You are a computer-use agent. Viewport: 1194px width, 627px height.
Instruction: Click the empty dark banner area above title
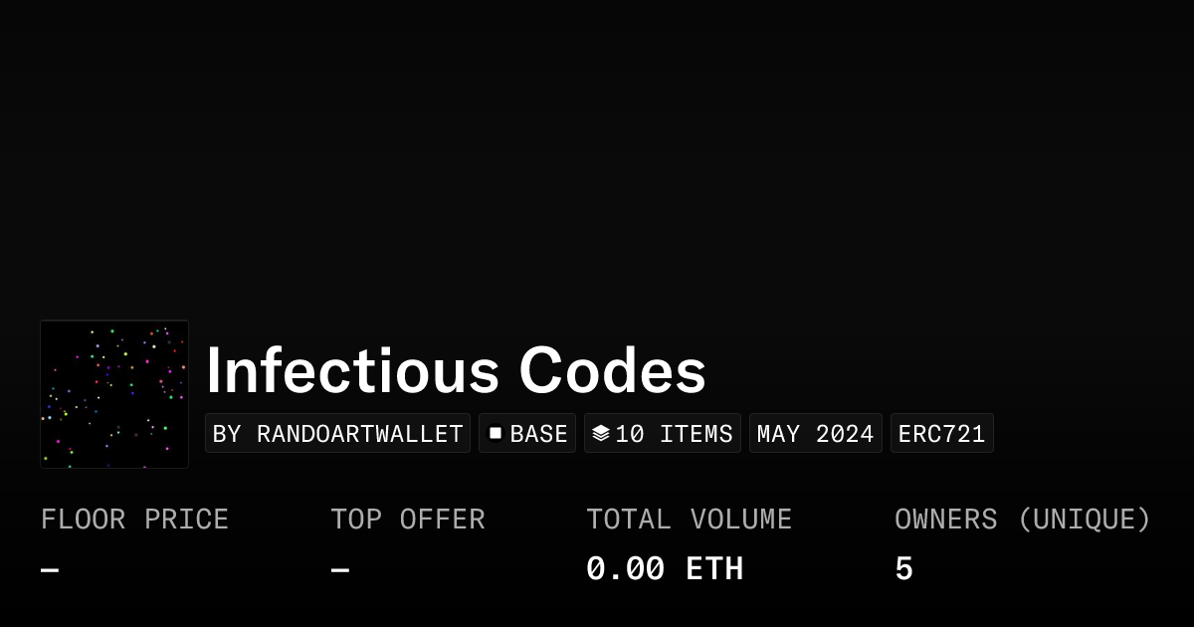[597, 159]
